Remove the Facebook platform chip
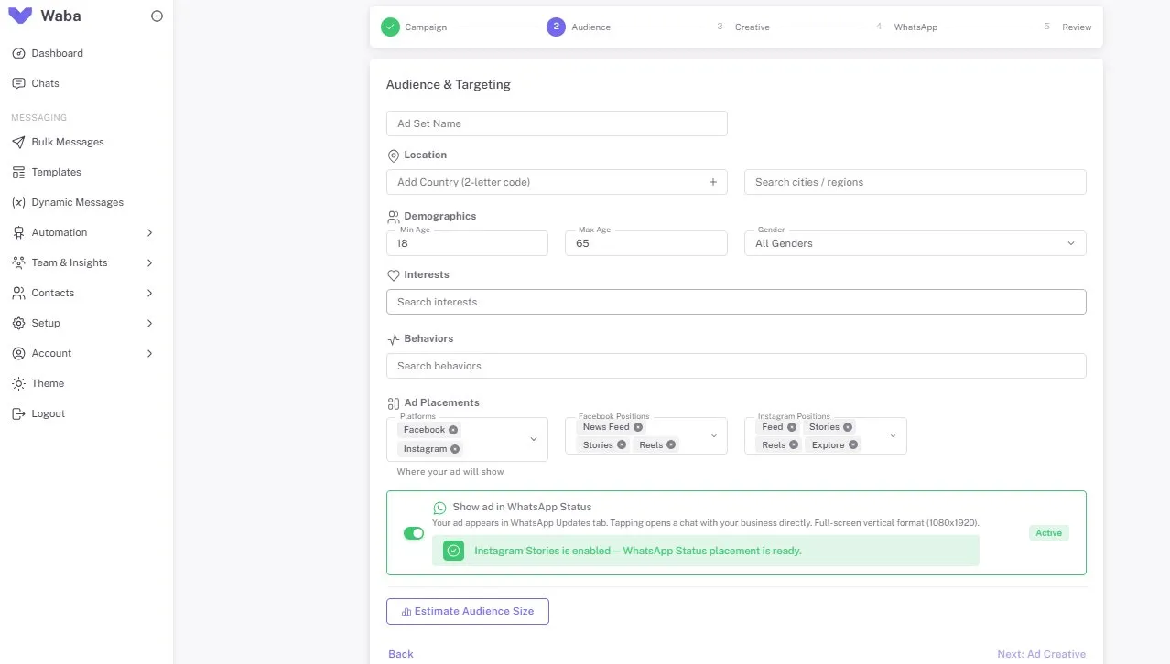Screen dimensions: 1170x664 pos(453,430)
